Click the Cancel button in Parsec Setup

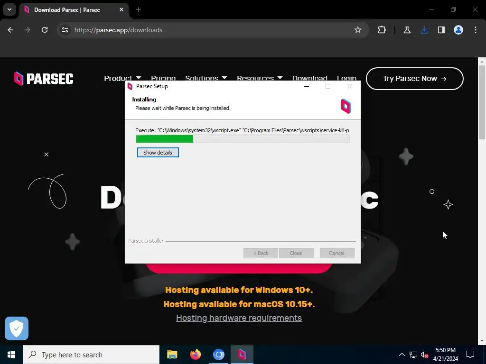pos(337,253)
